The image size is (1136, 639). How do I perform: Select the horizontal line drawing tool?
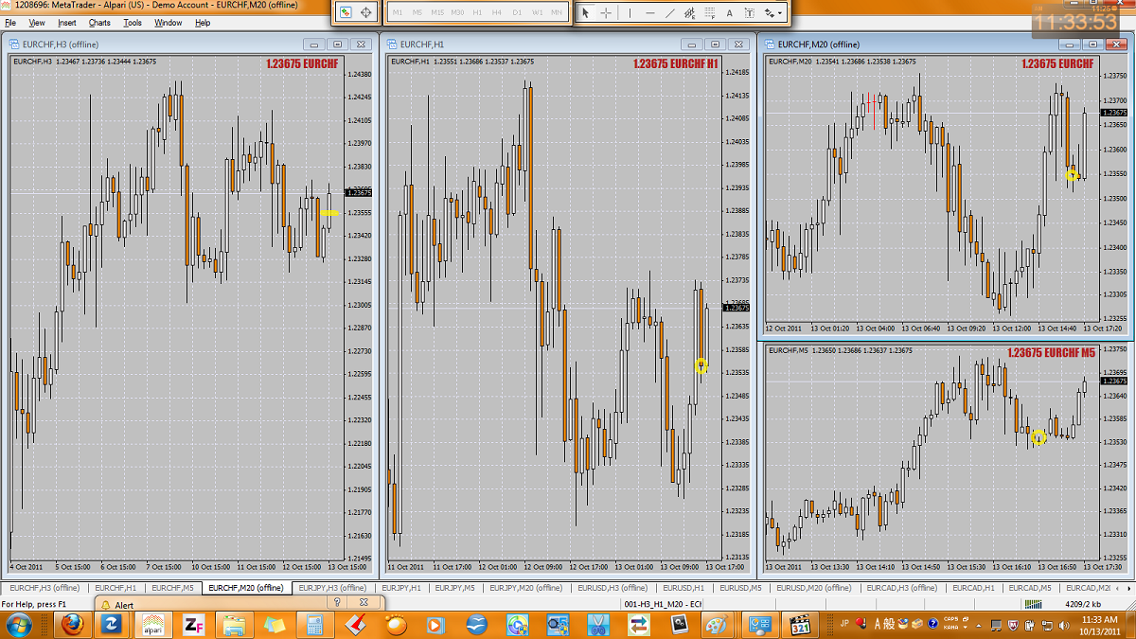(649, 12)
